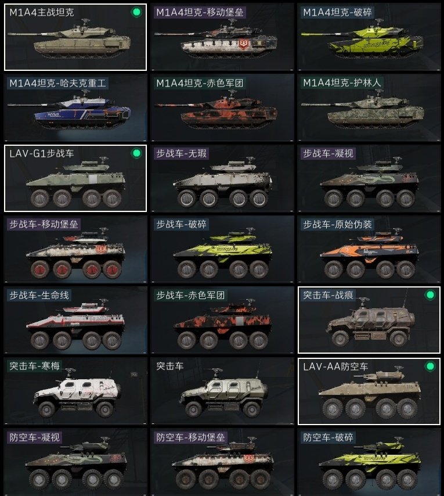
Task: Pick the 步战车-原始伪装 orange skin
Action: tap(369, 249)
